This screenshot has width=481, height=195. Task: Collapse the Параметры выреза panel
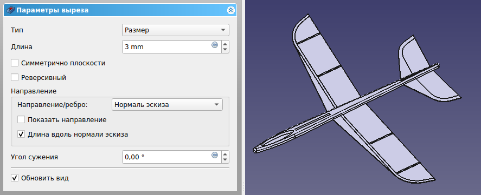click(230, 10)
